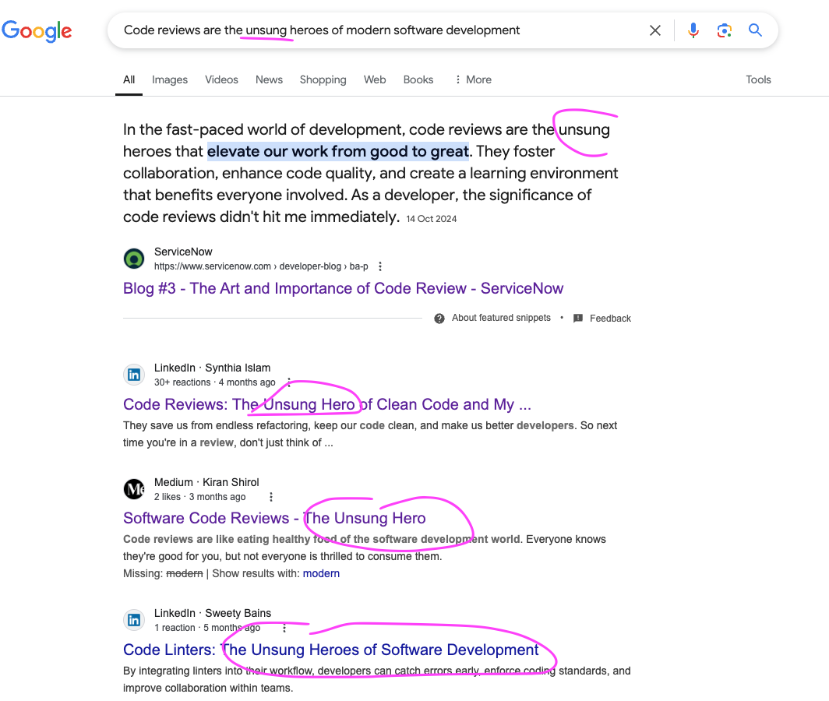The image size is (829, 701).
Task: Select the All results tab
Action: pyautogui.click(x=129, y=79)
